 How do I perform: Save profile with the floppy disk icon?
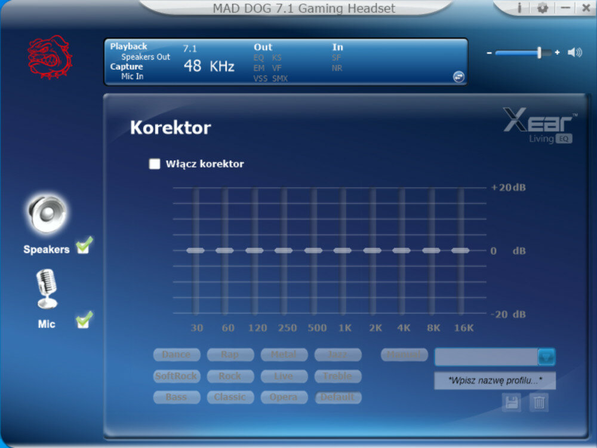click(512, 402)
